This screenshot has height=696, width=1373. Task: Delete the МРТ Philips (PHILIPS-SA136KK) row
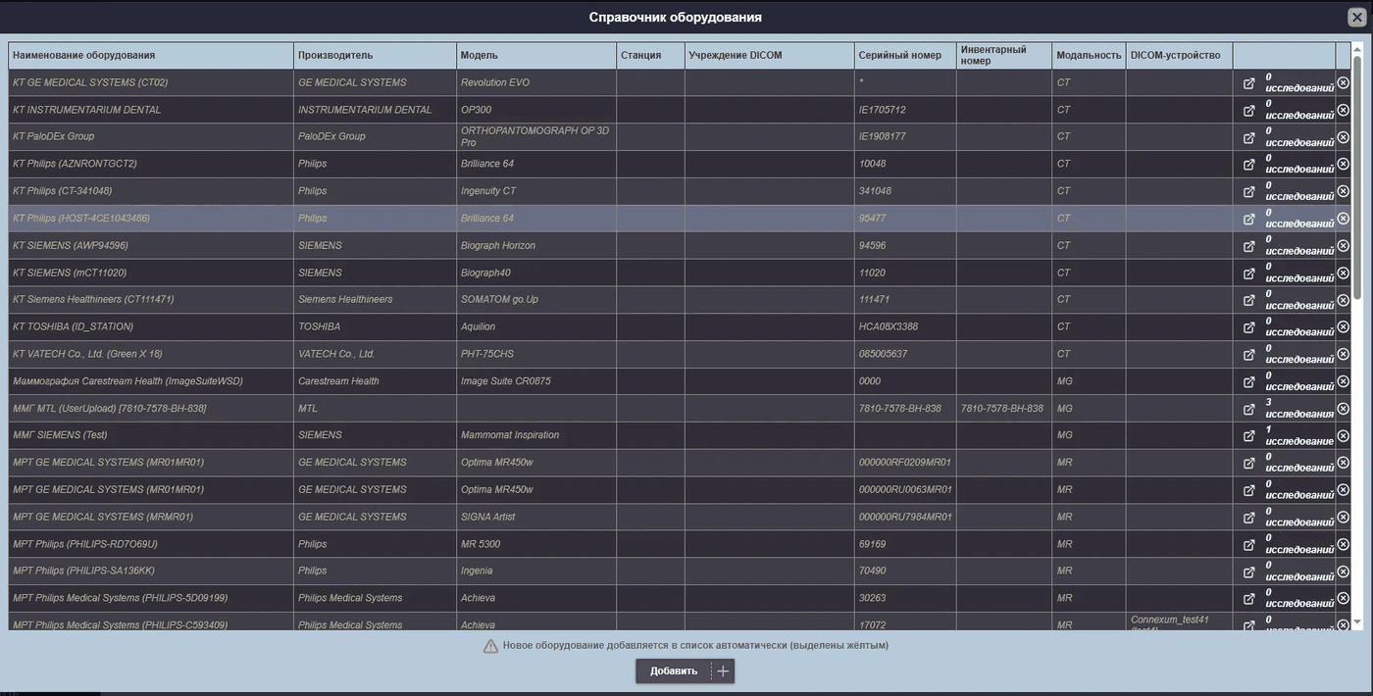1343,571
